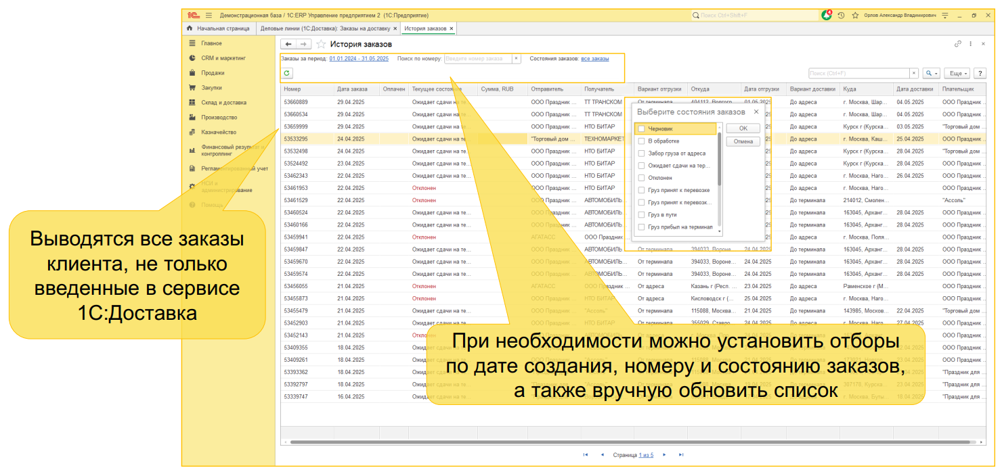Expand the Еще dropdown menu
The height and width of the screenshot is (474, 1002).
click(x=957, y=73)
